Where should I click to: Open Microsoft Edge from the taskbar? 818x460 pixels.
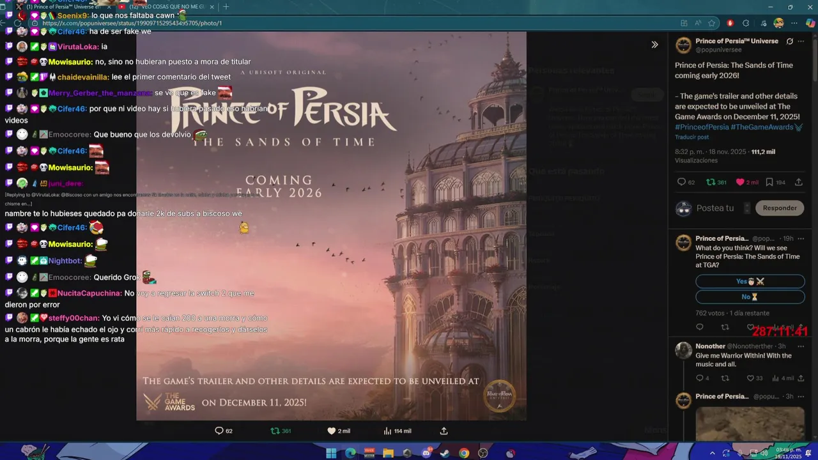pos(350,454)
